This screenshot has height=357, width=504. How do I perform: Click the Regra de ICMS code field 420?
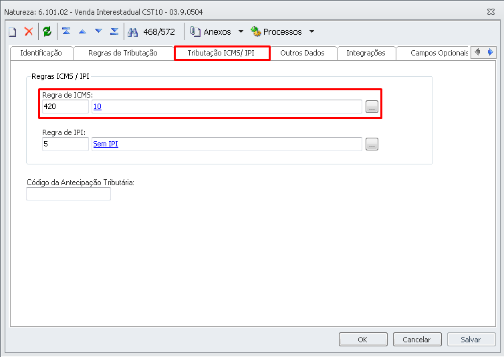point(66,106)
